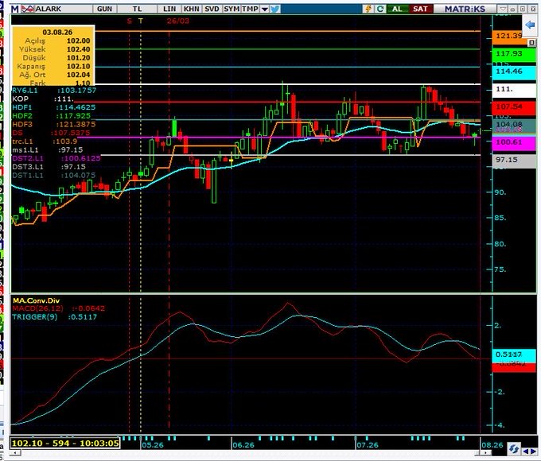Click the blue back arrow icon
This screenshot has width=541, height=461.
pyautogui.click(x=530, y=25)
